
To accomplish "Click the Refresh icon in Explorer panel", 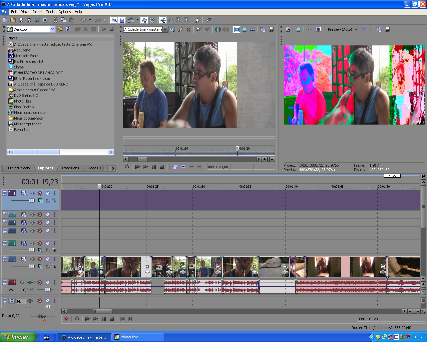I will 68,29.
